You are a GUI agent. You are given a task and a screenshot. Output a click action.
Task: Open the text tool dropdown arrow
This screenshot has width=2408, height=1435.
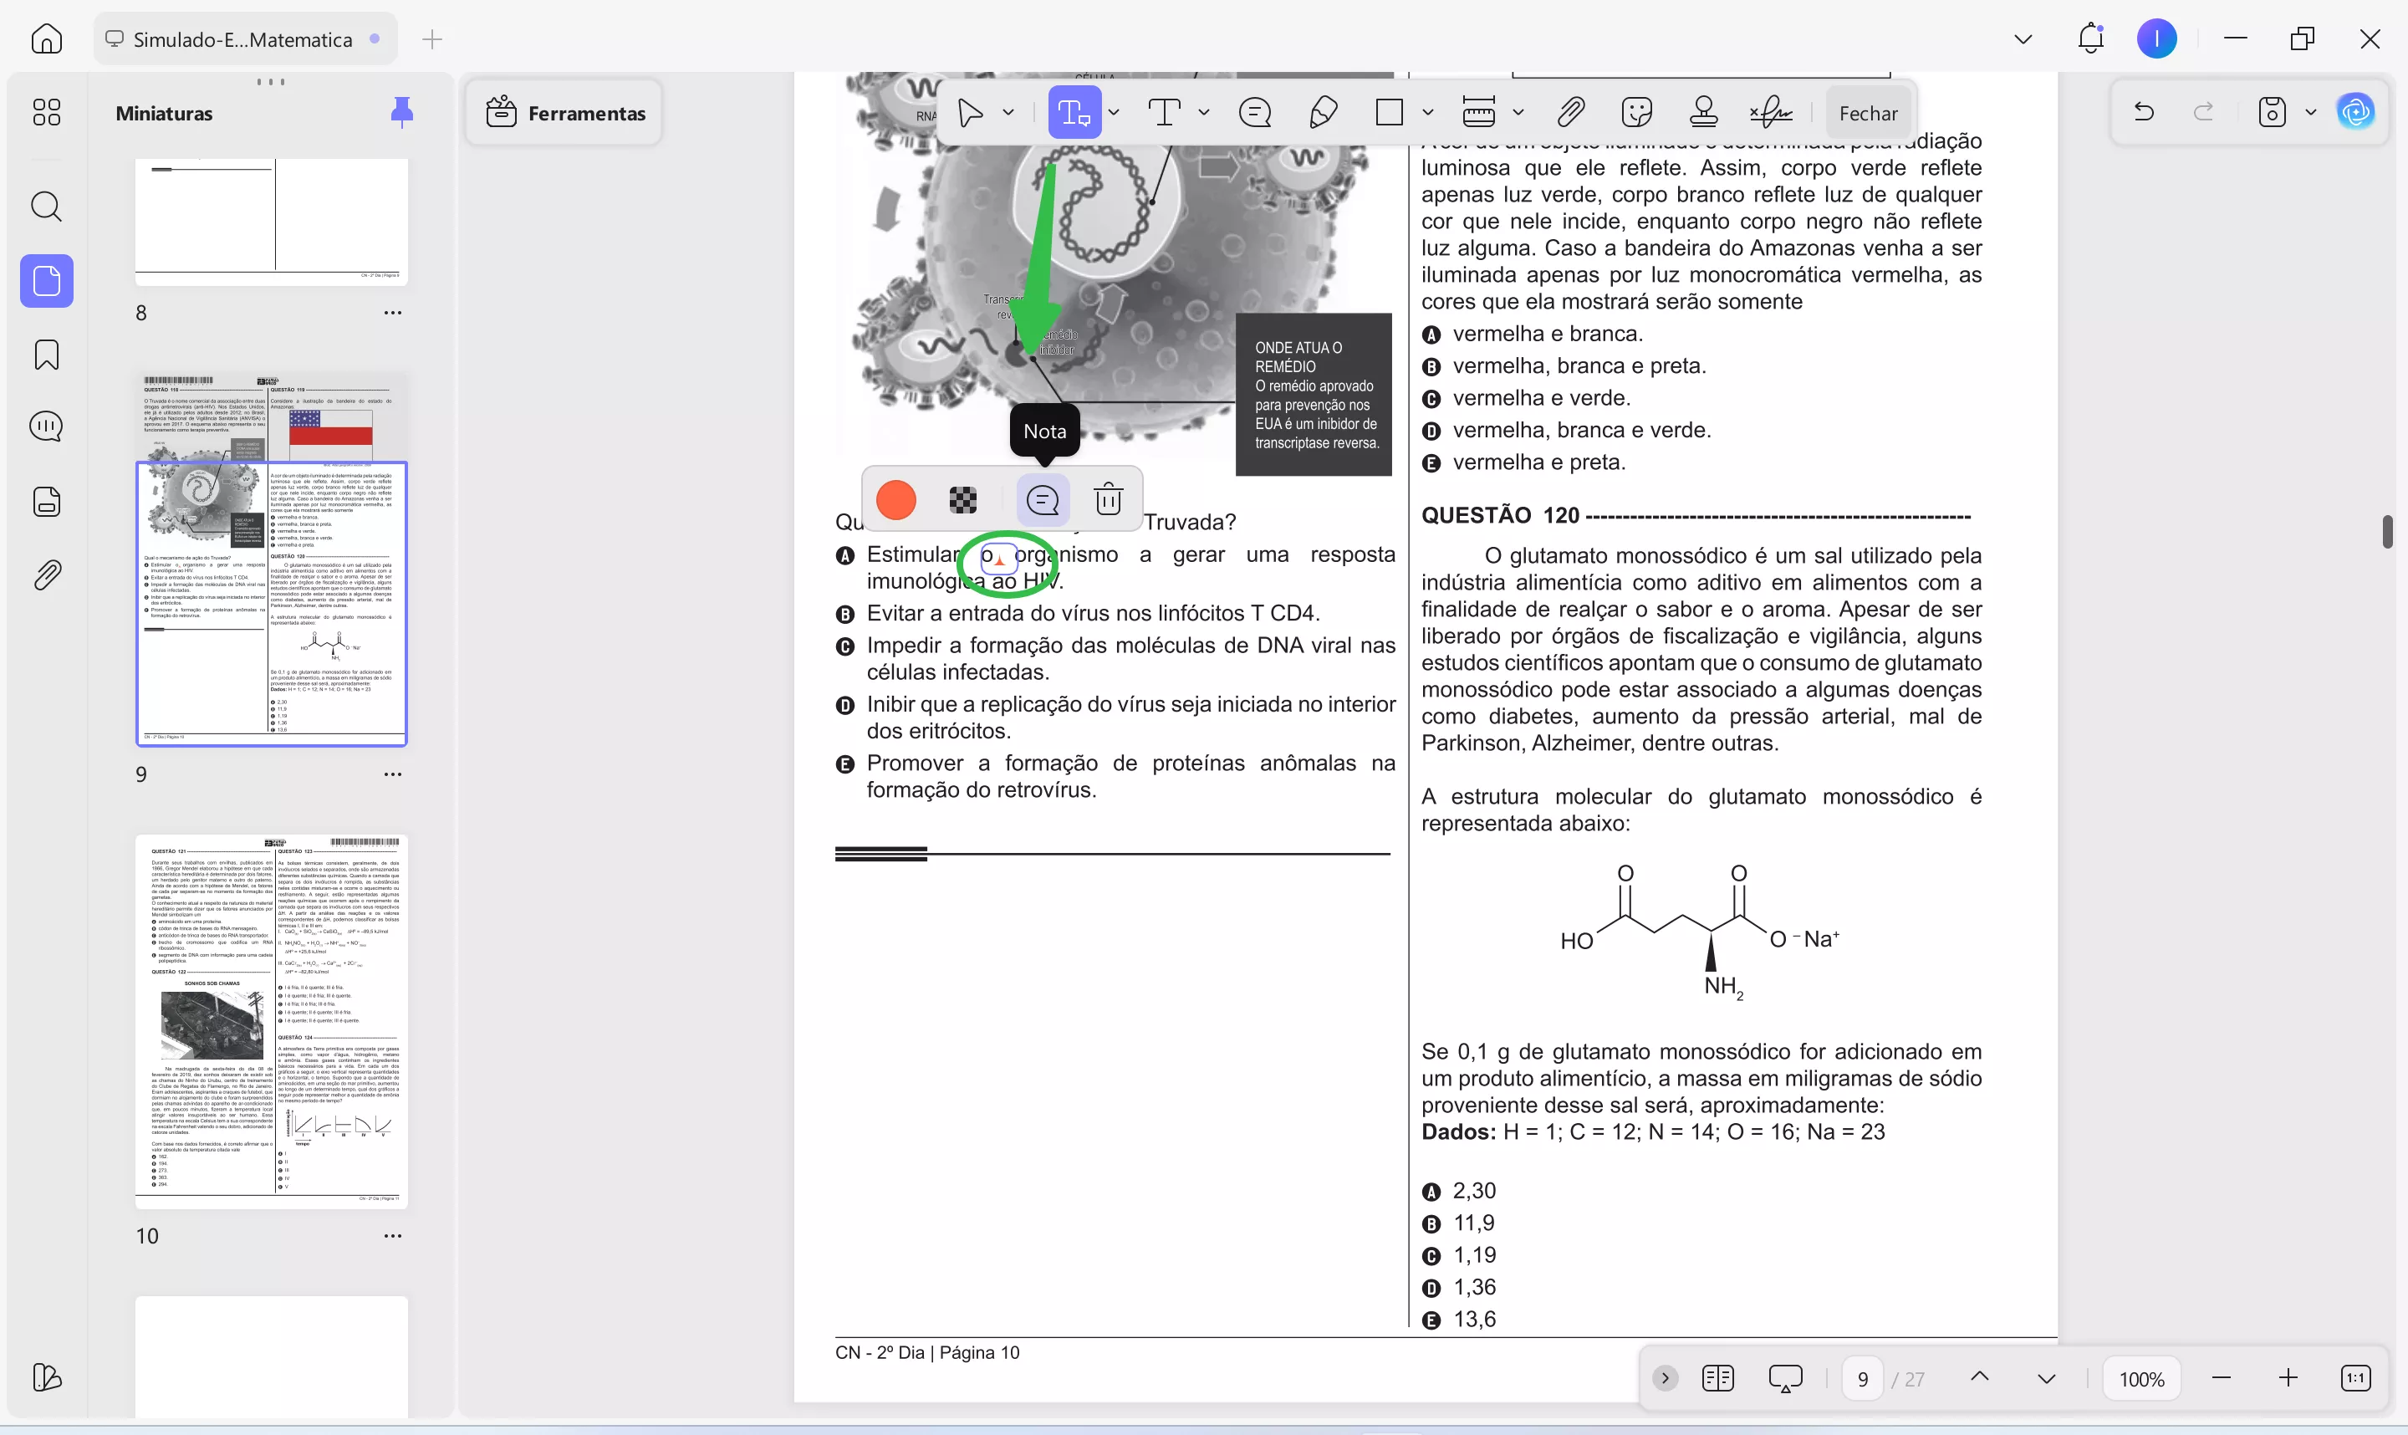pos(1203,113)
